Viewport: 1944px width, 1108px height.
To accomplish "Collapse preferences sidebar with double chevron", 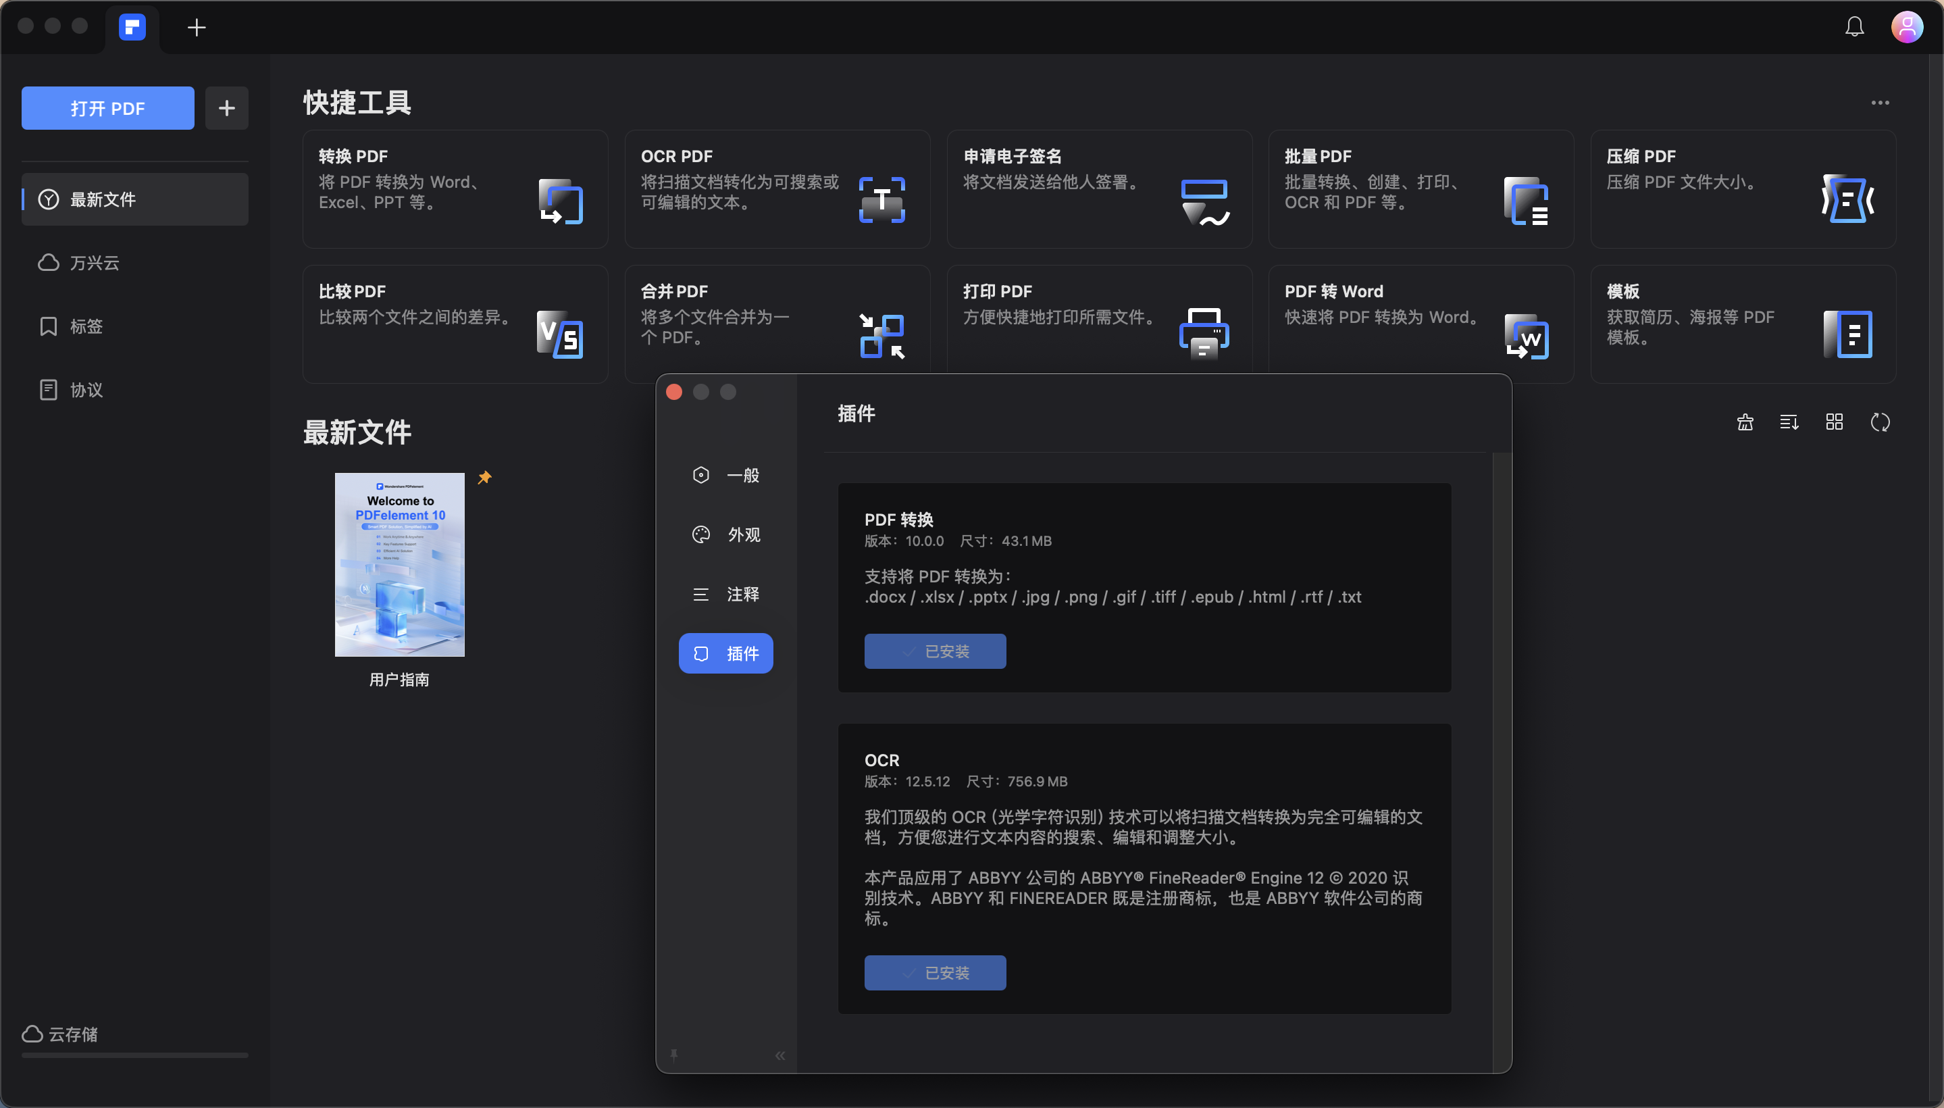I will coord(780,1055).
